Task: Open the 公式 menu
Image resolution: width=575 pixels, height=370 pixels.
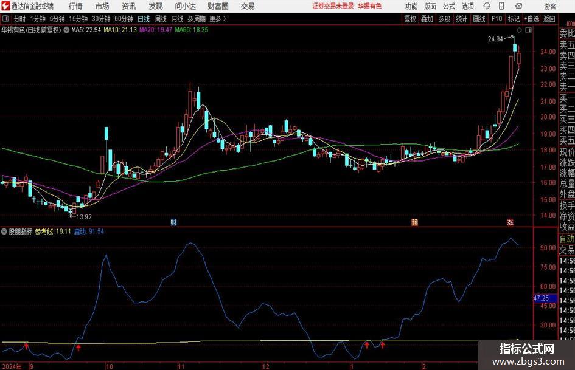Action: [448, 6]
